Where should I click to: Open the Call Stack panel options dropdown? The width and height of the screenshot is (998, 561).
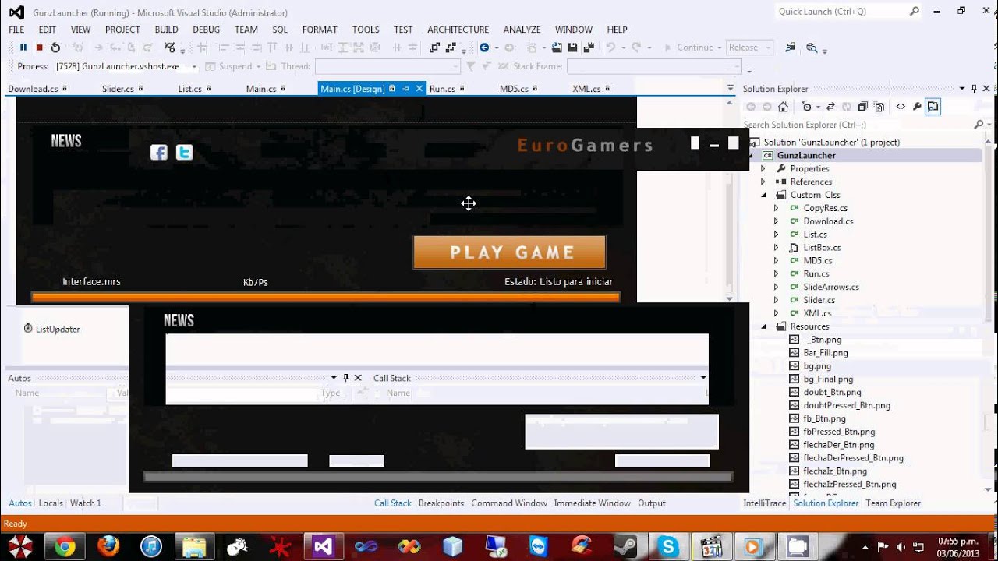pyautogui.click(x=703, y=378)
